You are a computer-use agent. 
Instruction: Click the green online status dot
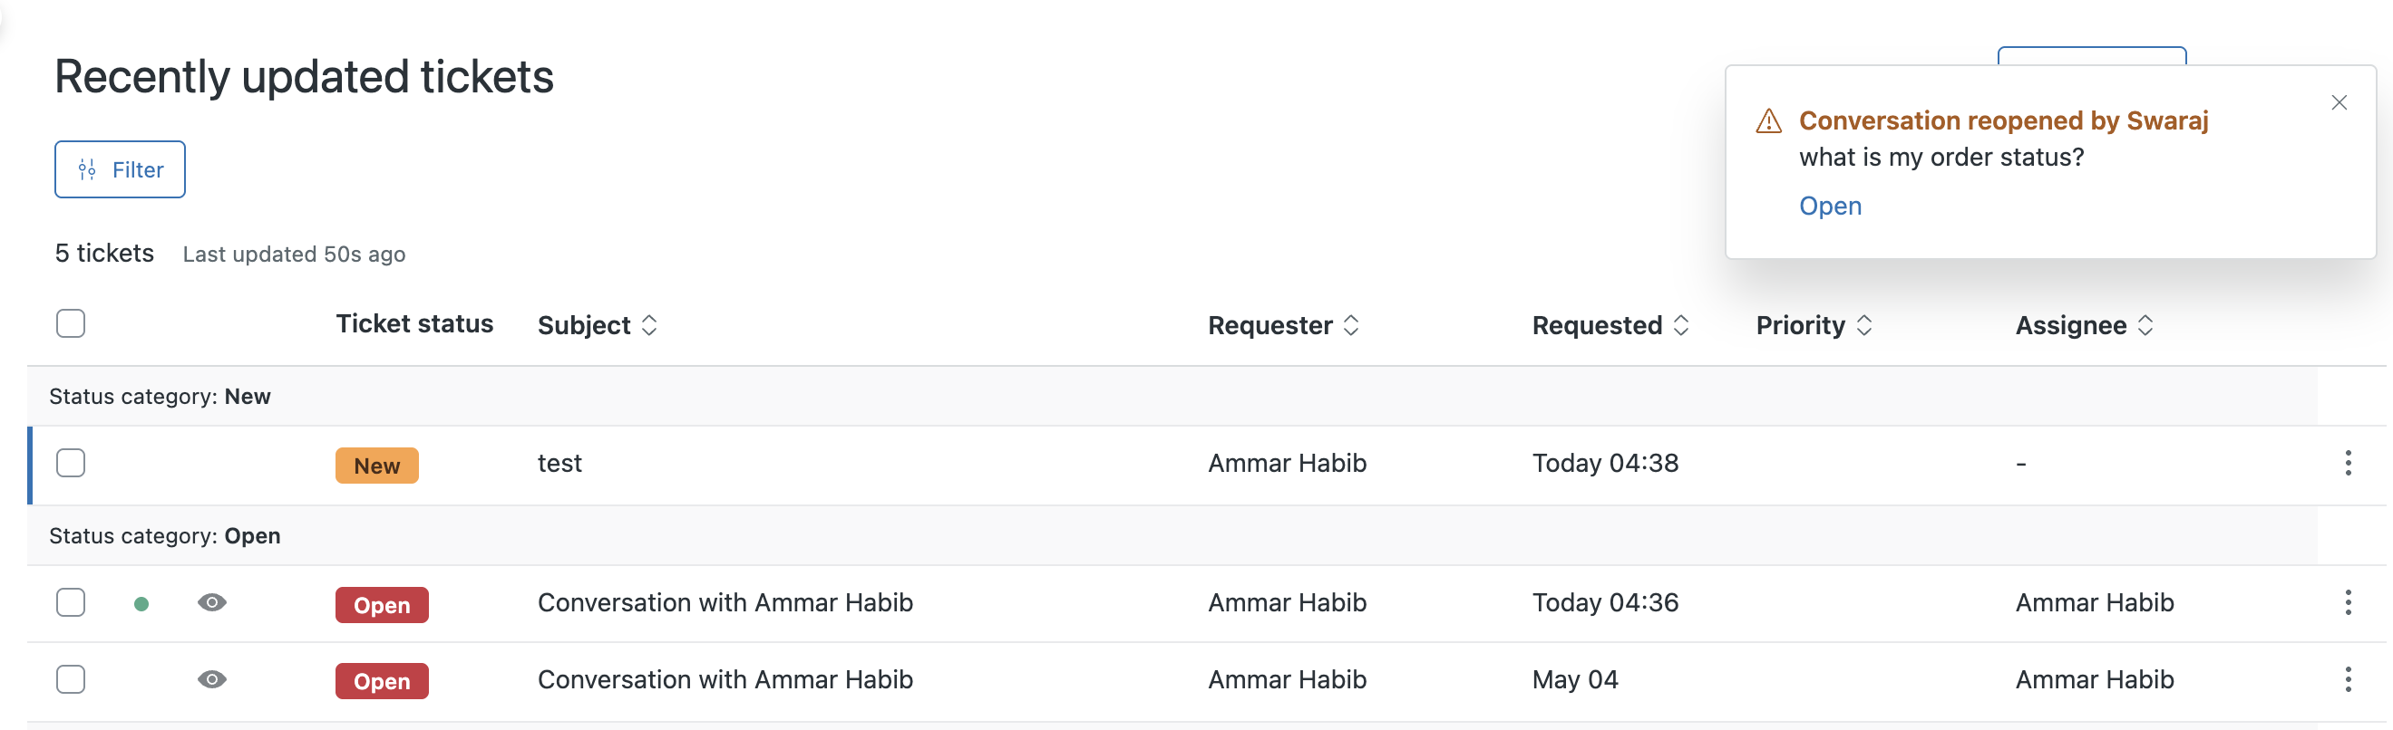click(x=141, y=605)
